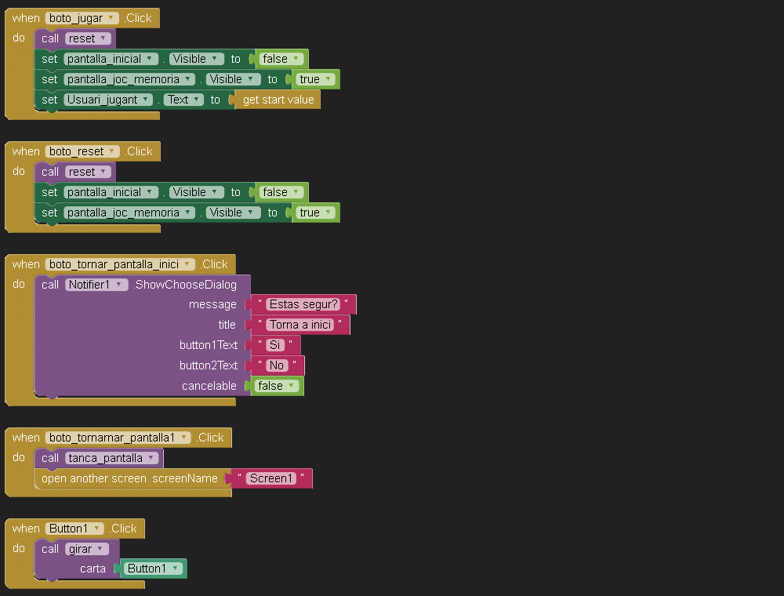784x596 pixels.
Task: Click the 'No' button2Text string
Action: click(x=276, y=365)
